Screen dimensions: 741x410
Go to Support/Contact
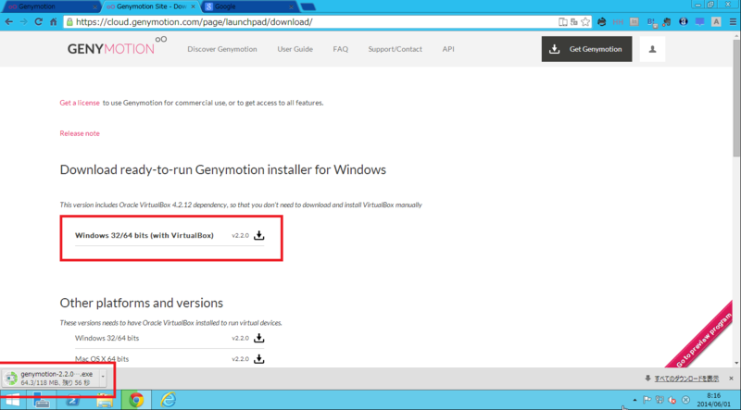coord(396,49)
